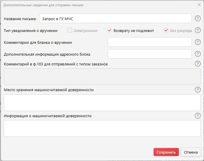Screen dimensions: 204x161
Task: Focus the Название письма text field
Action: (115, 19)
